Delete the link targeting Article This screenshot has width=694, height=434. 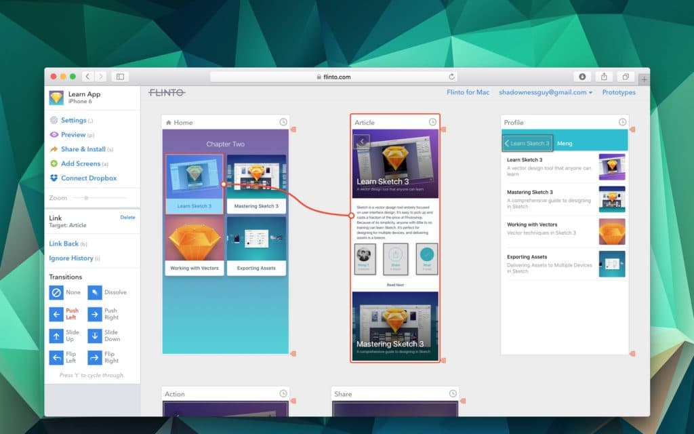(x=126, y=216)
